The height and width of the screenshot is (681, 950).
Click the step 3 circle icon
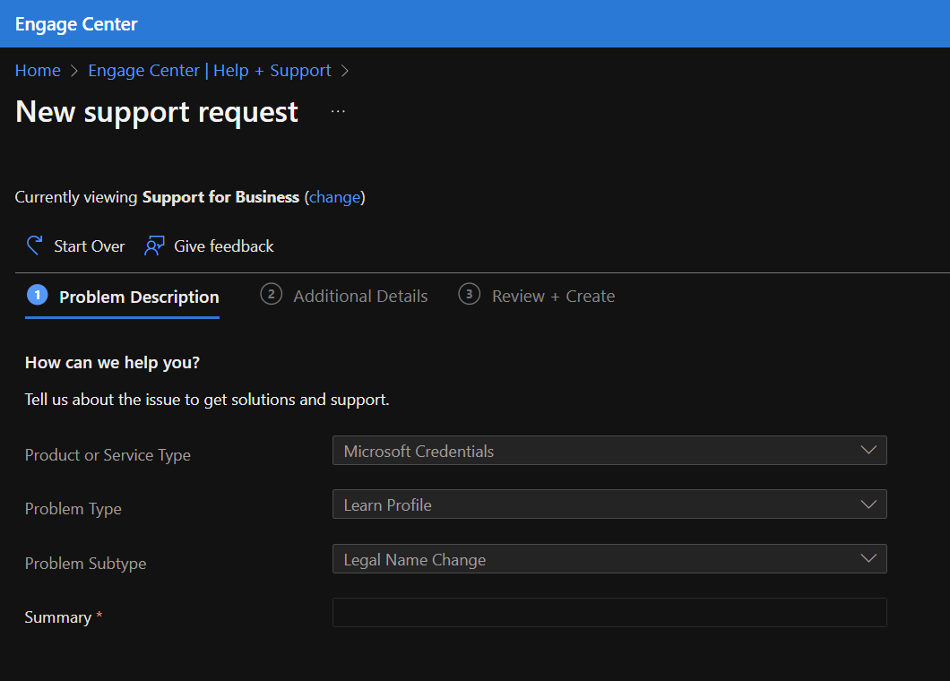point(469,295)
